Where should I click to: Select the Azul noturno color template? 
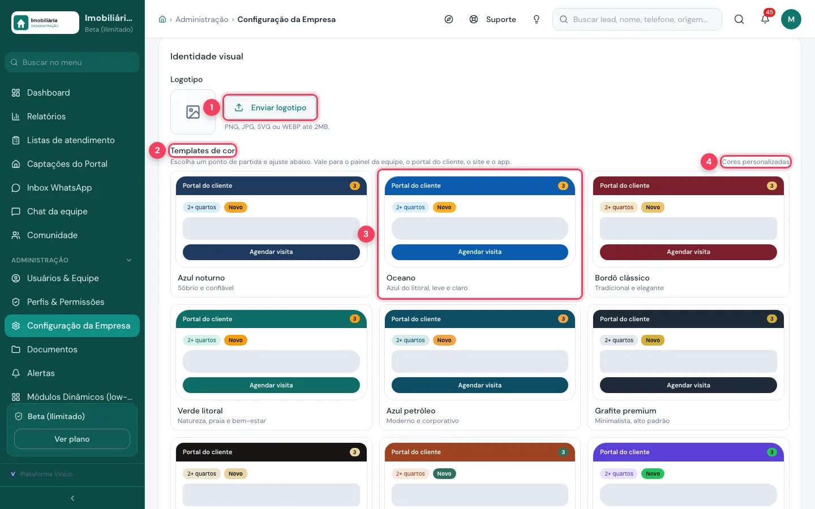pyautogui.click(x=271, y=234)
